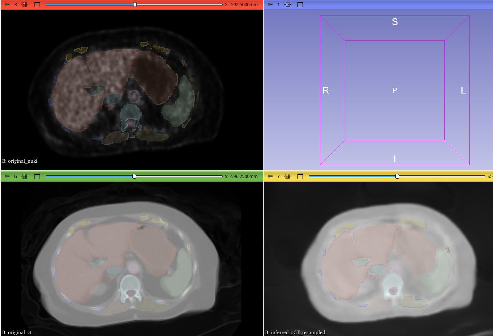Screen dimensions: 493x336
Task: Click the Red slice offset value field
Action: [241, 5]
